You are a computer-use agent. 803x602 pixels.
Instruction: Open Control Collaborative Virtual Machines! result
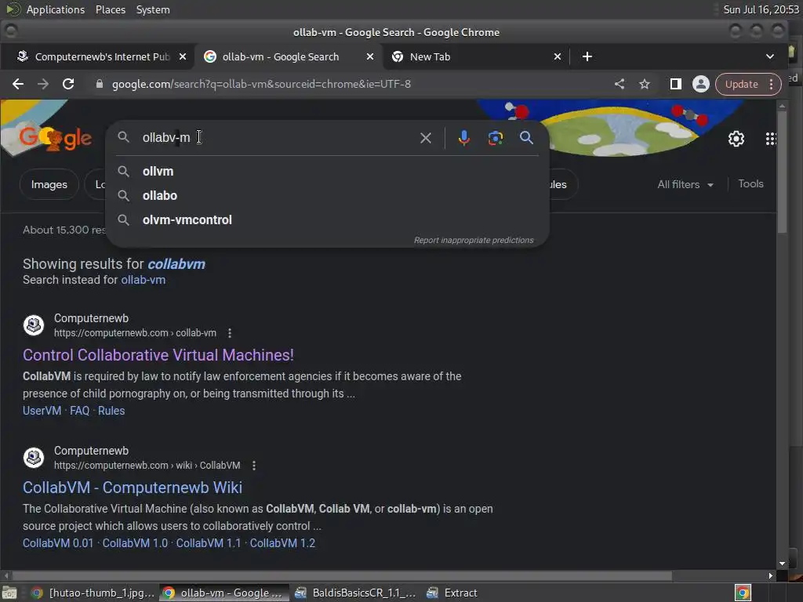[x=158, y=355]
